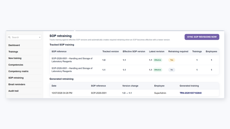The height and width of the screenshot is (129, 230).
Task: Open the search field dropdown arrow
Action: (40, 37)
